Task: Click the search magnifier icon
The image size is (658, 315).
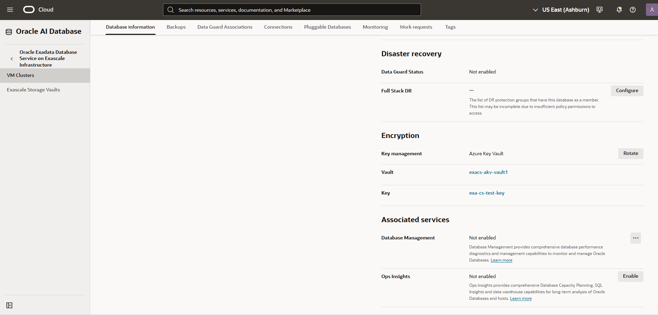Action: coord(171,10)
